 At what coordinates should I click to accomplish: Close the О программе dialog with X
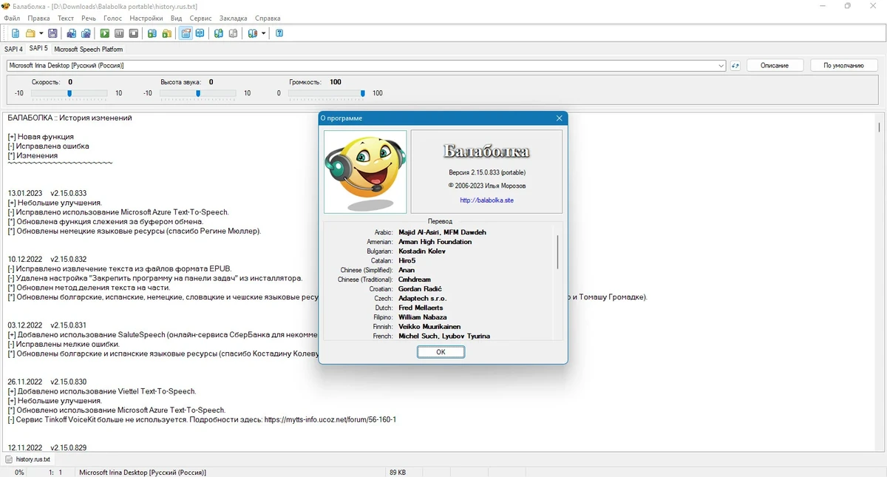click(559, 118)
